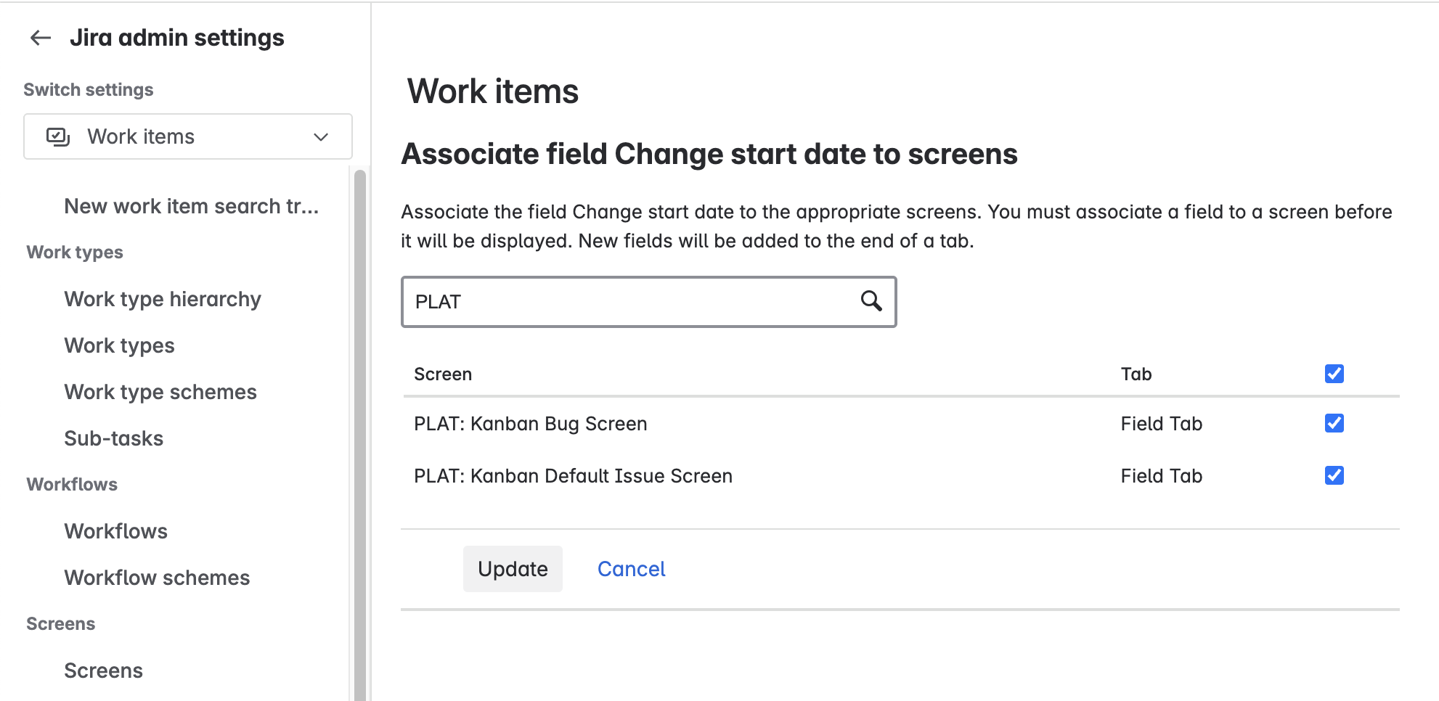The width and height of the screenshot is (1439, 701).
Task: Open the Screens sidebar item
Action: tap(103, 671)
